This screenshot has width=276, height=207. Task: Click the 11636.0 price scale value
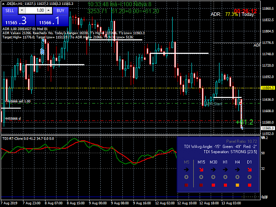tap(268, 100)
